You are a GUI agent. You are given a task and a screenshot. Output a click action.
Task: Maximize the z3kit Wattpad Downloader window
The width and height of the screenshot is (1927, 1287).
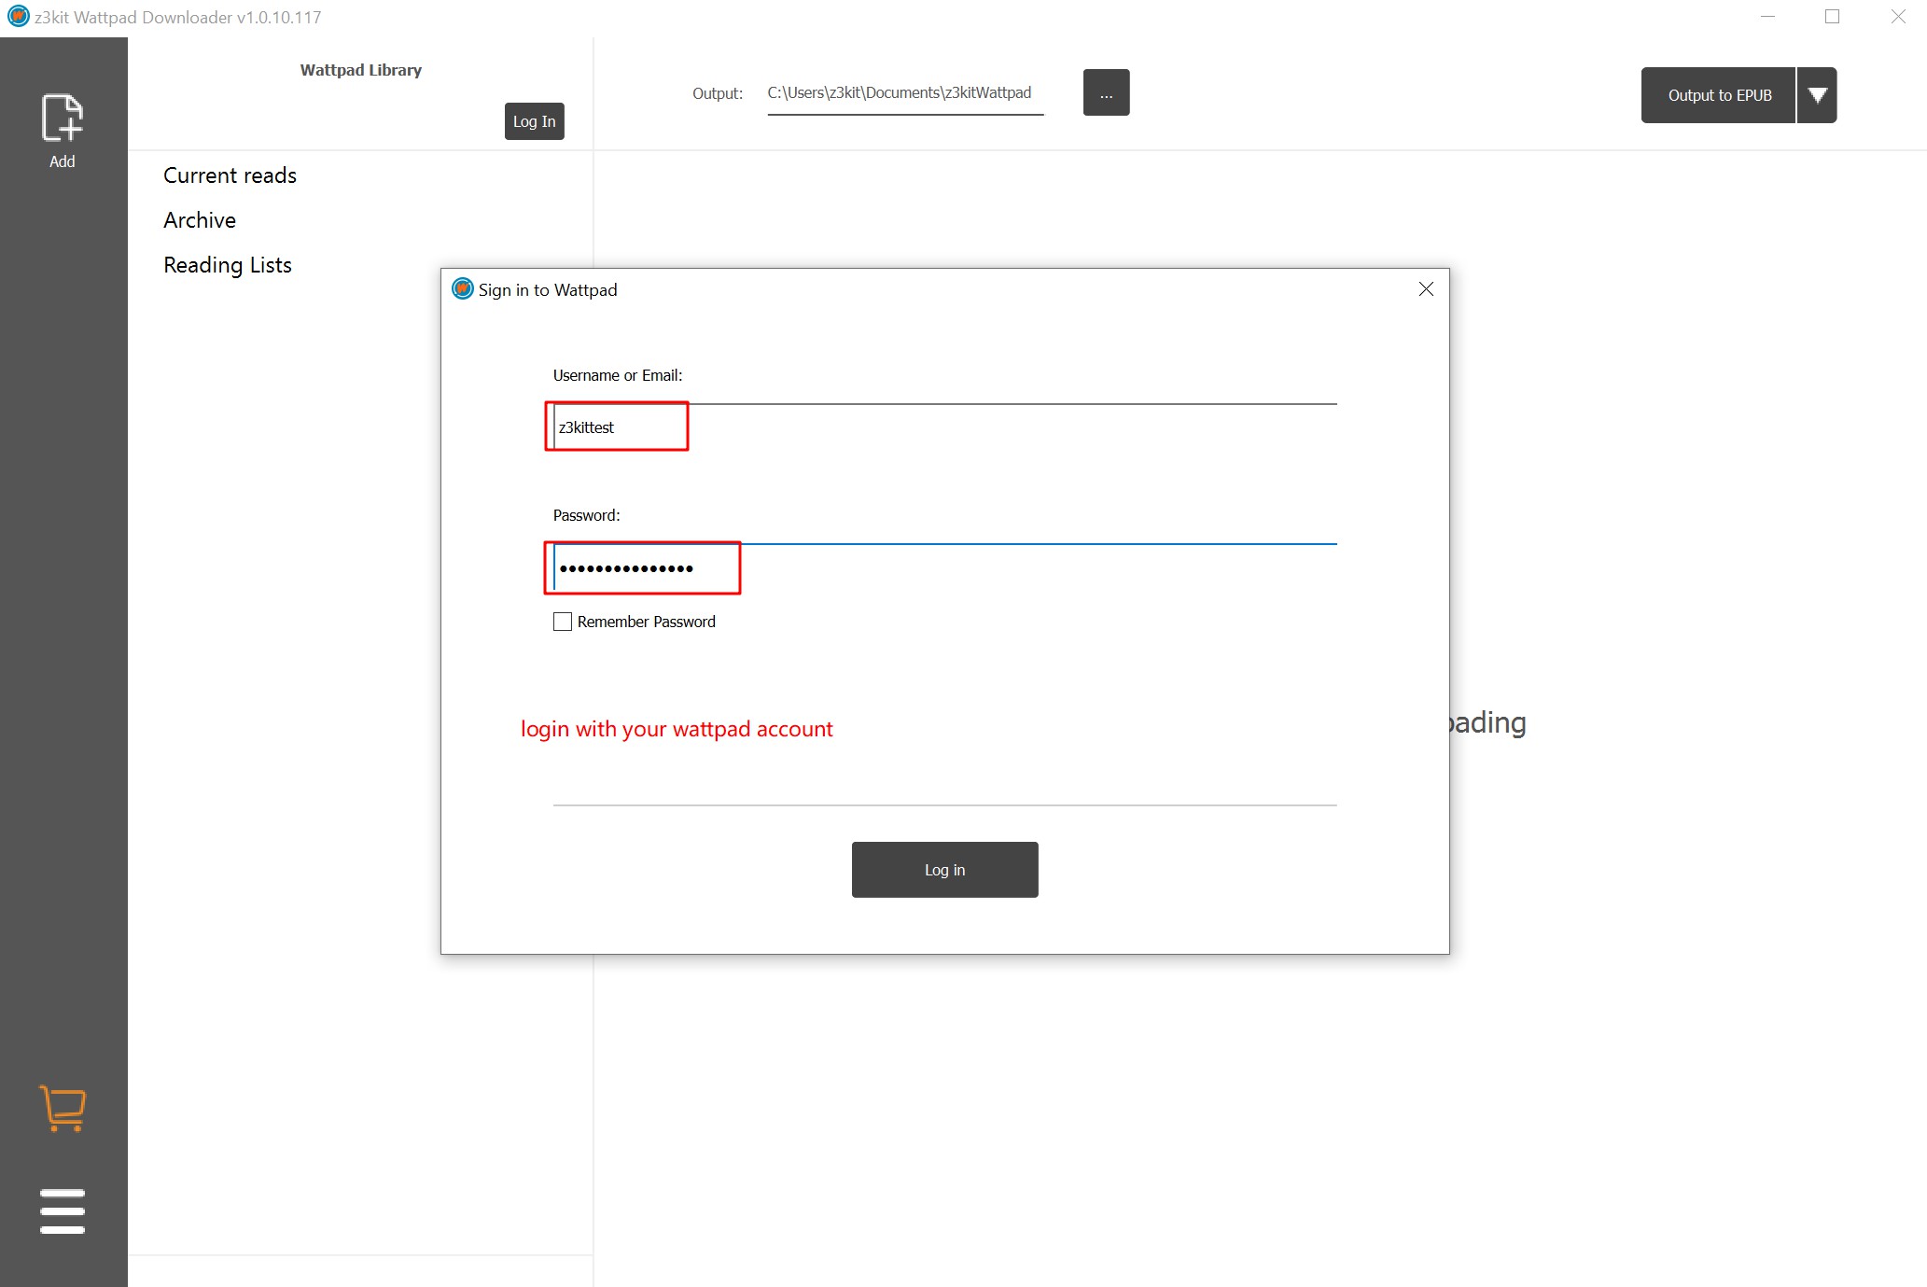[1832, 17]
